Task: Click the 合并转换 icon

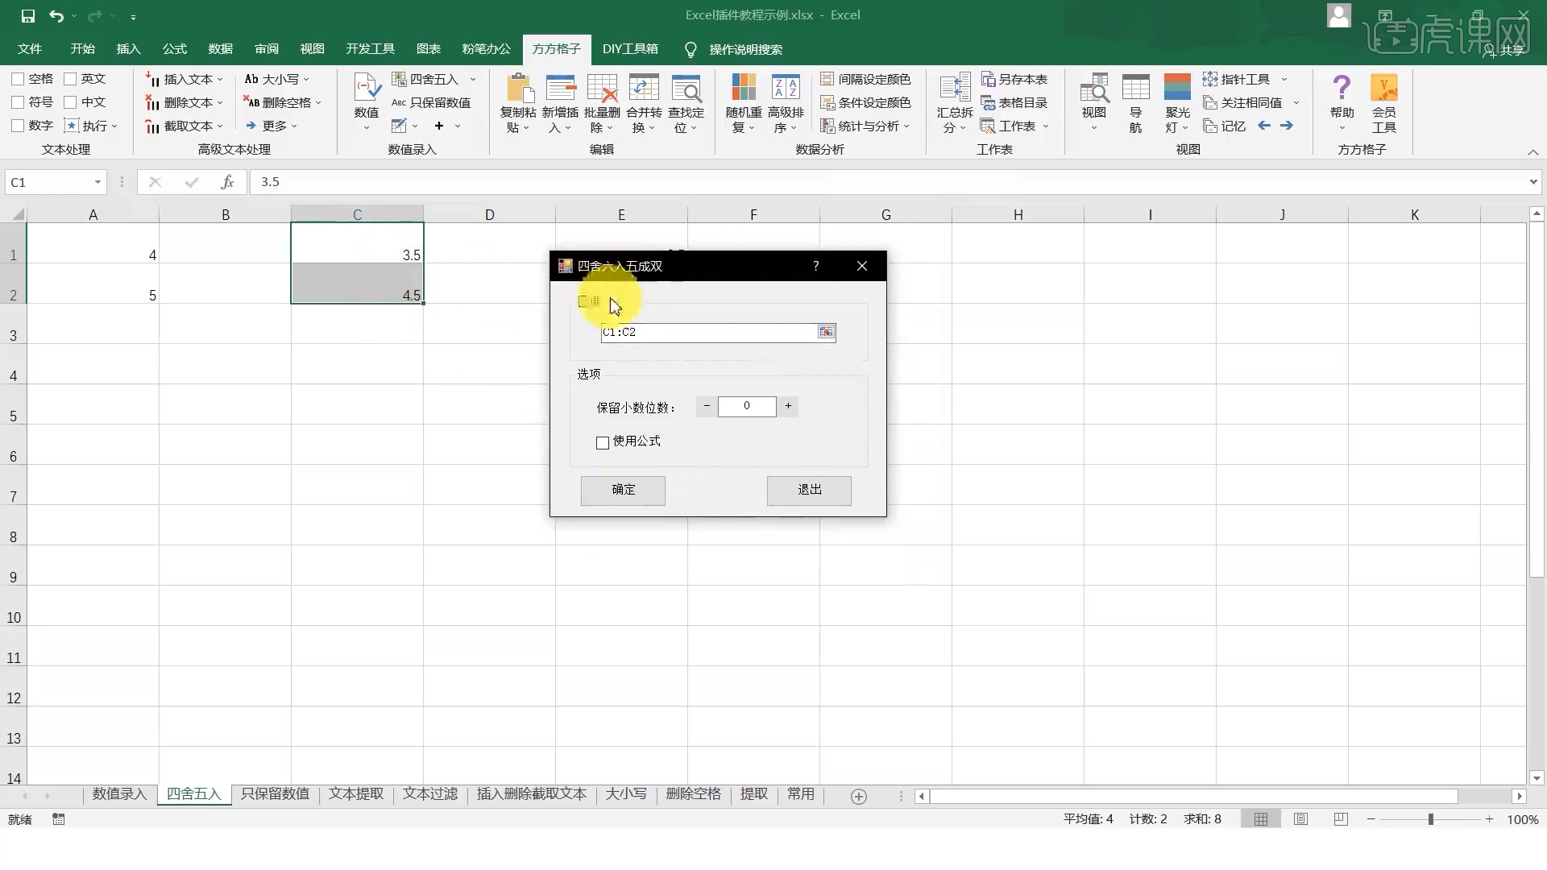Action: 644,88
